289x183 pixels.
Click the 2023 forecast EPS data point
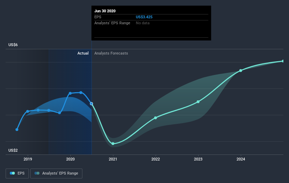[x=198, y=102]
